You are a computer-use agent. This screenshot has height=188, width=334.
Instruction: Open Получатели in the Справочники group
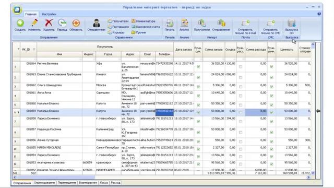tap(118, 21)
